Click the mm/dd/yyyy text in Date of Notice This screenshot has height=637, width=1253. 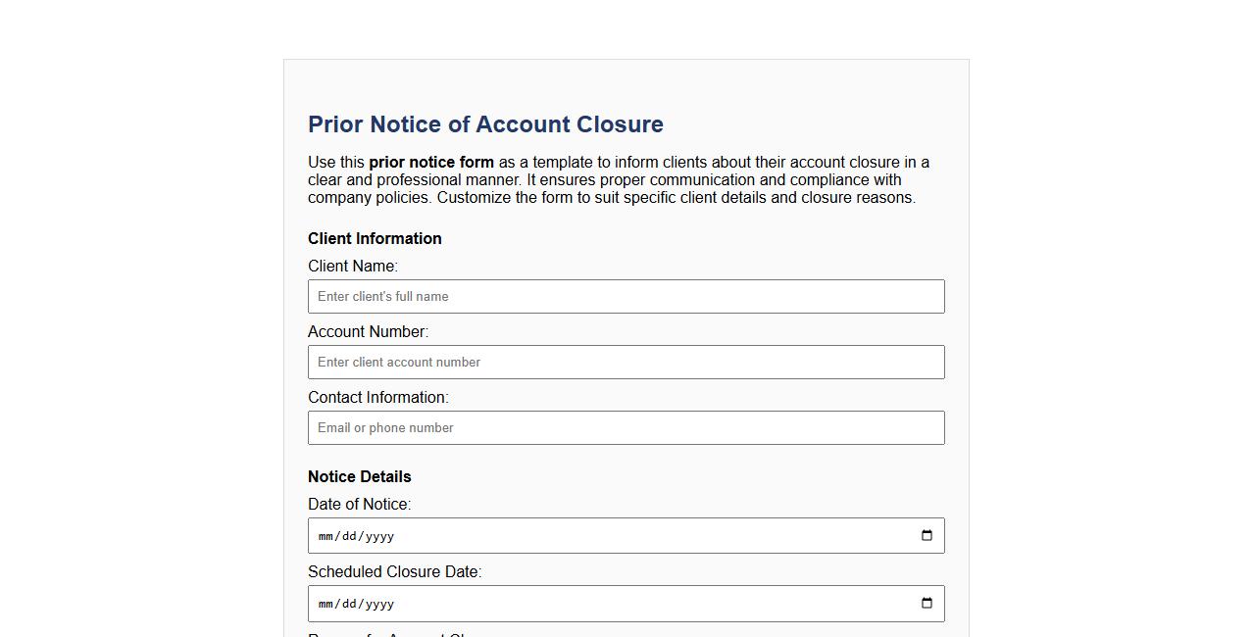pos(355,535)
